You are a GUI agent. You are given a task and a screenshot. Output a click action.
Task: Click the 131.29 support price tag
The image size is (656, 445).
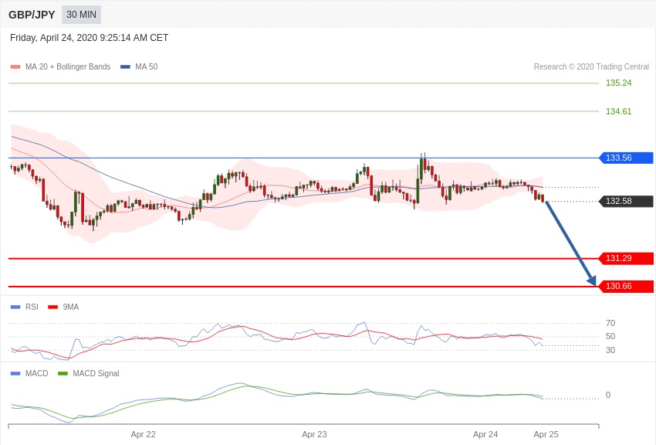(x=626, y=258)
